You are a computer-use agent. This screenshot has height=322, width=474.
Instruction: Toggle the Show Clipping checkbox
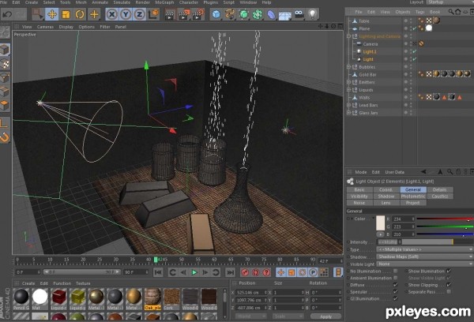[449, 285]
